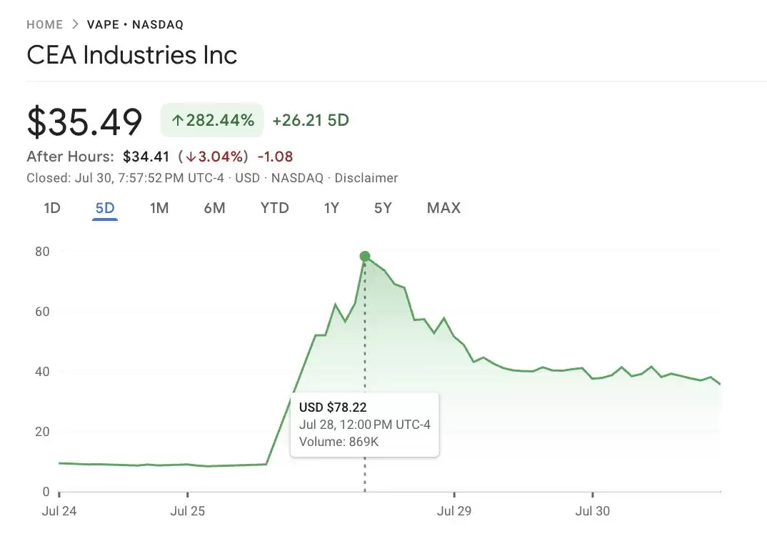767x539 pixels.
Task: Click the HOME breadcrumb link
Action: (x=44, y=24)
